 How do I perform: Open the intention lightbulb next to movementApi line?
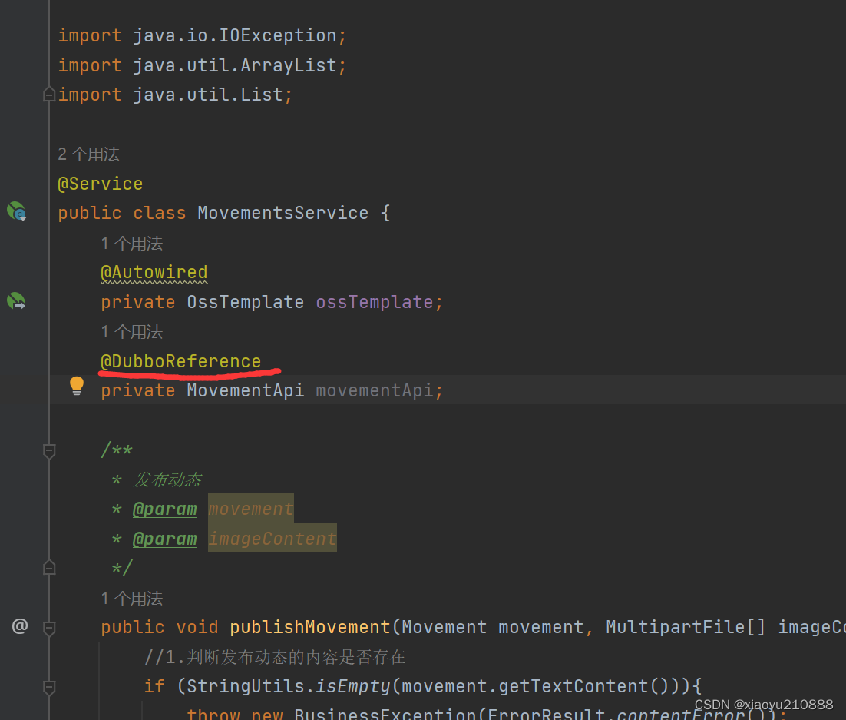[76, 386]
